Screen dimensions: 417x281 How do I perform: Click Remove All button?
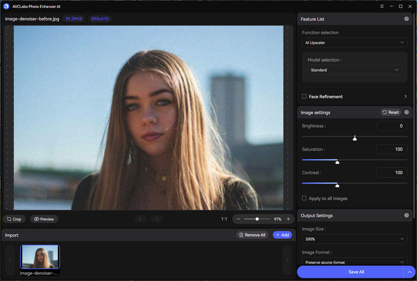click(252, 235)
